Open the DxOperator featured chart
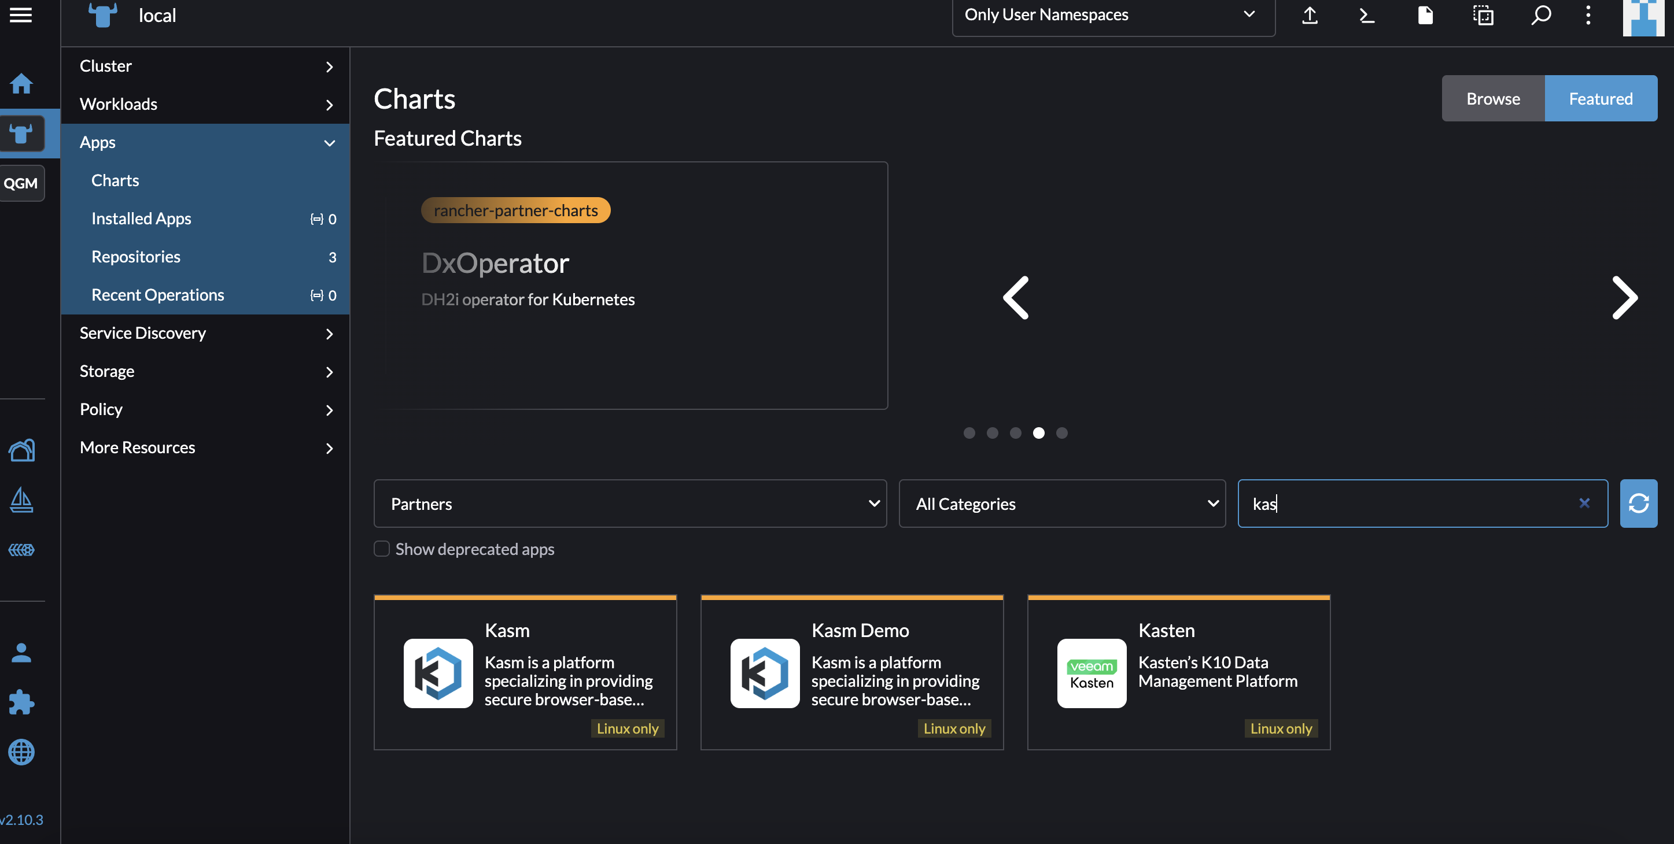1674x844 pixels. (630, 286)
